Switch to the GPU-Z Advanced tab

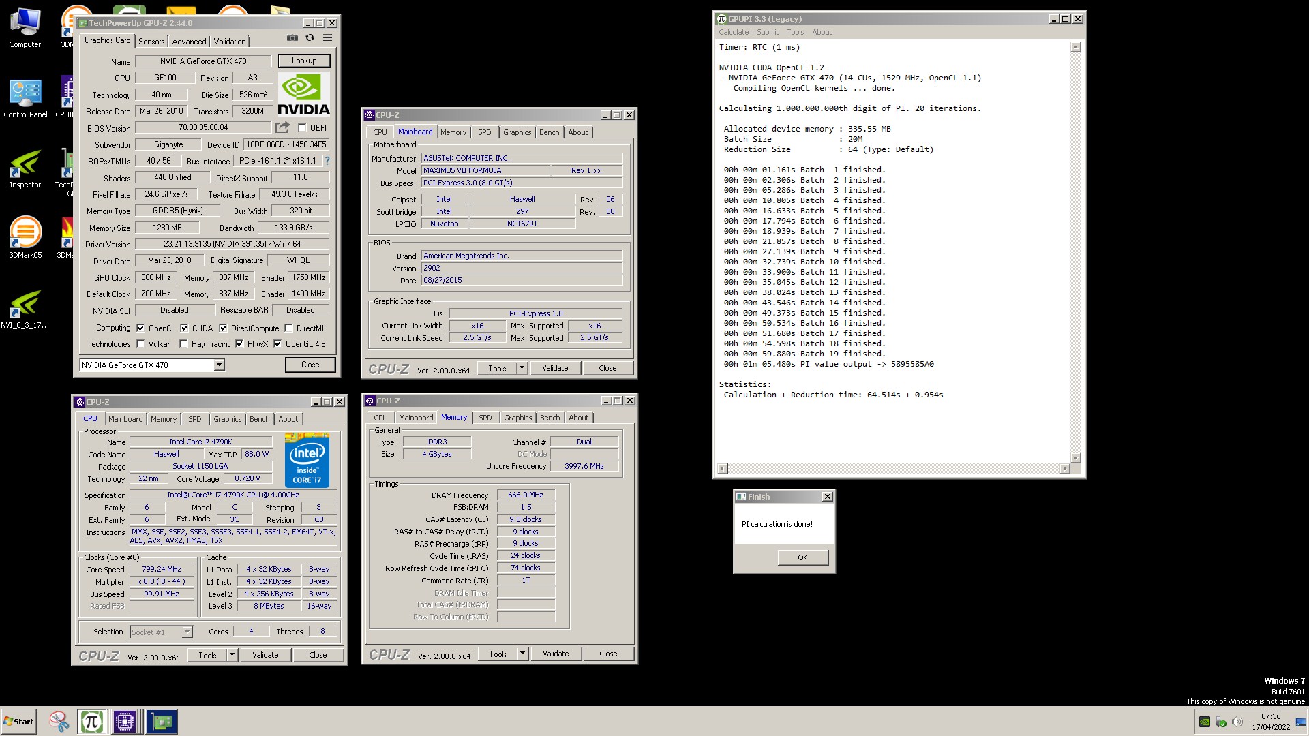point(189,41)
